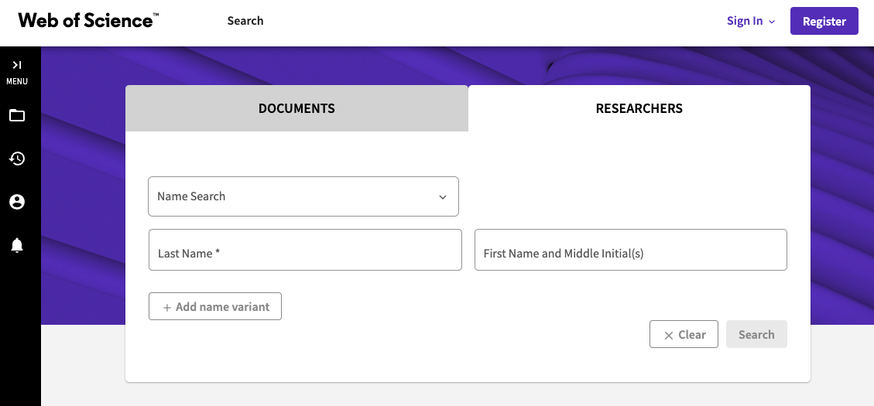Click the purple Register button
The image size is (874, 406).
pyautogui.click(x=824, y=21)
